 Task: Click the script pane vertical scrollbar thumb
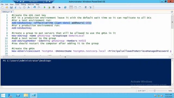point(172,22)
